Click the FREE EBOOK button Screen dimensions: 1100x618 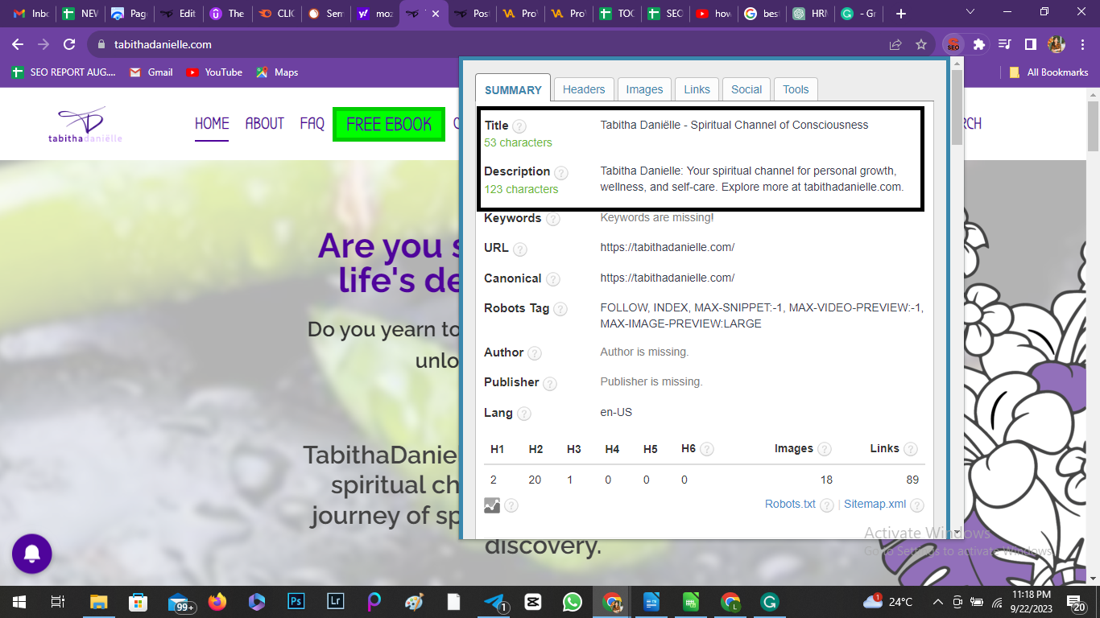click(389, 124)
